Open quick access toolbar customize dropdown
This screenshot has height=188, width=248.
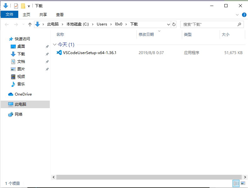(29, 6)
